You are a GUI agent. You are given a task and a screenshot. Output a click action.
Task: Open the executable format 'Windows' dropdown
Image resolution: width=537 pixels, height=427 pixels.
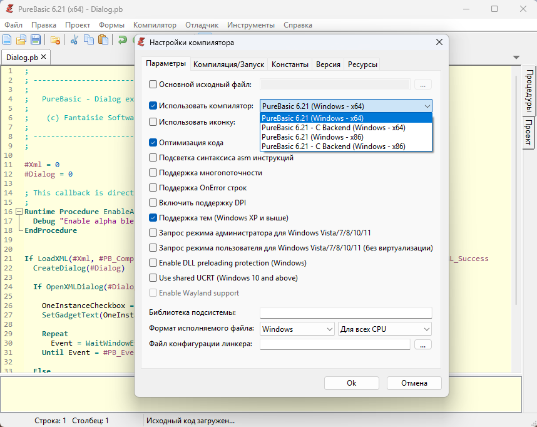coord(297,329)
